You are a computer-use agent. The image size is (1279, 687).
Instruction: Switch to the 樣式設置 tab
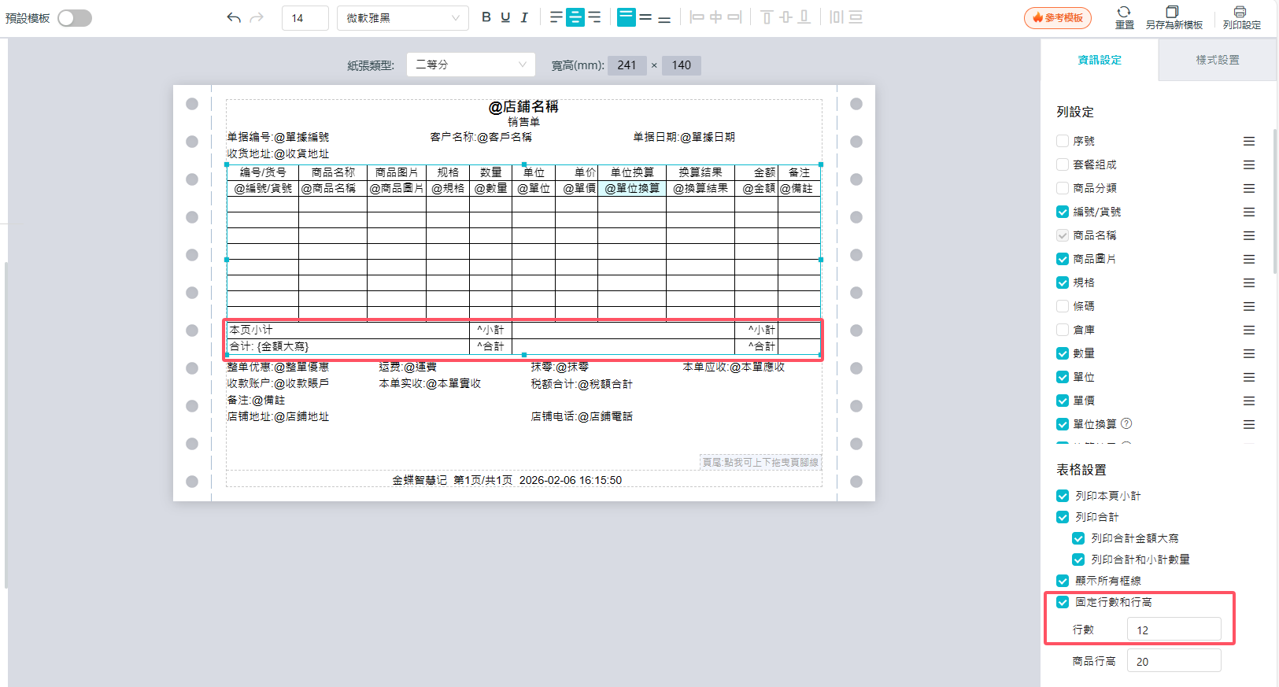(x=1217, y=60)
